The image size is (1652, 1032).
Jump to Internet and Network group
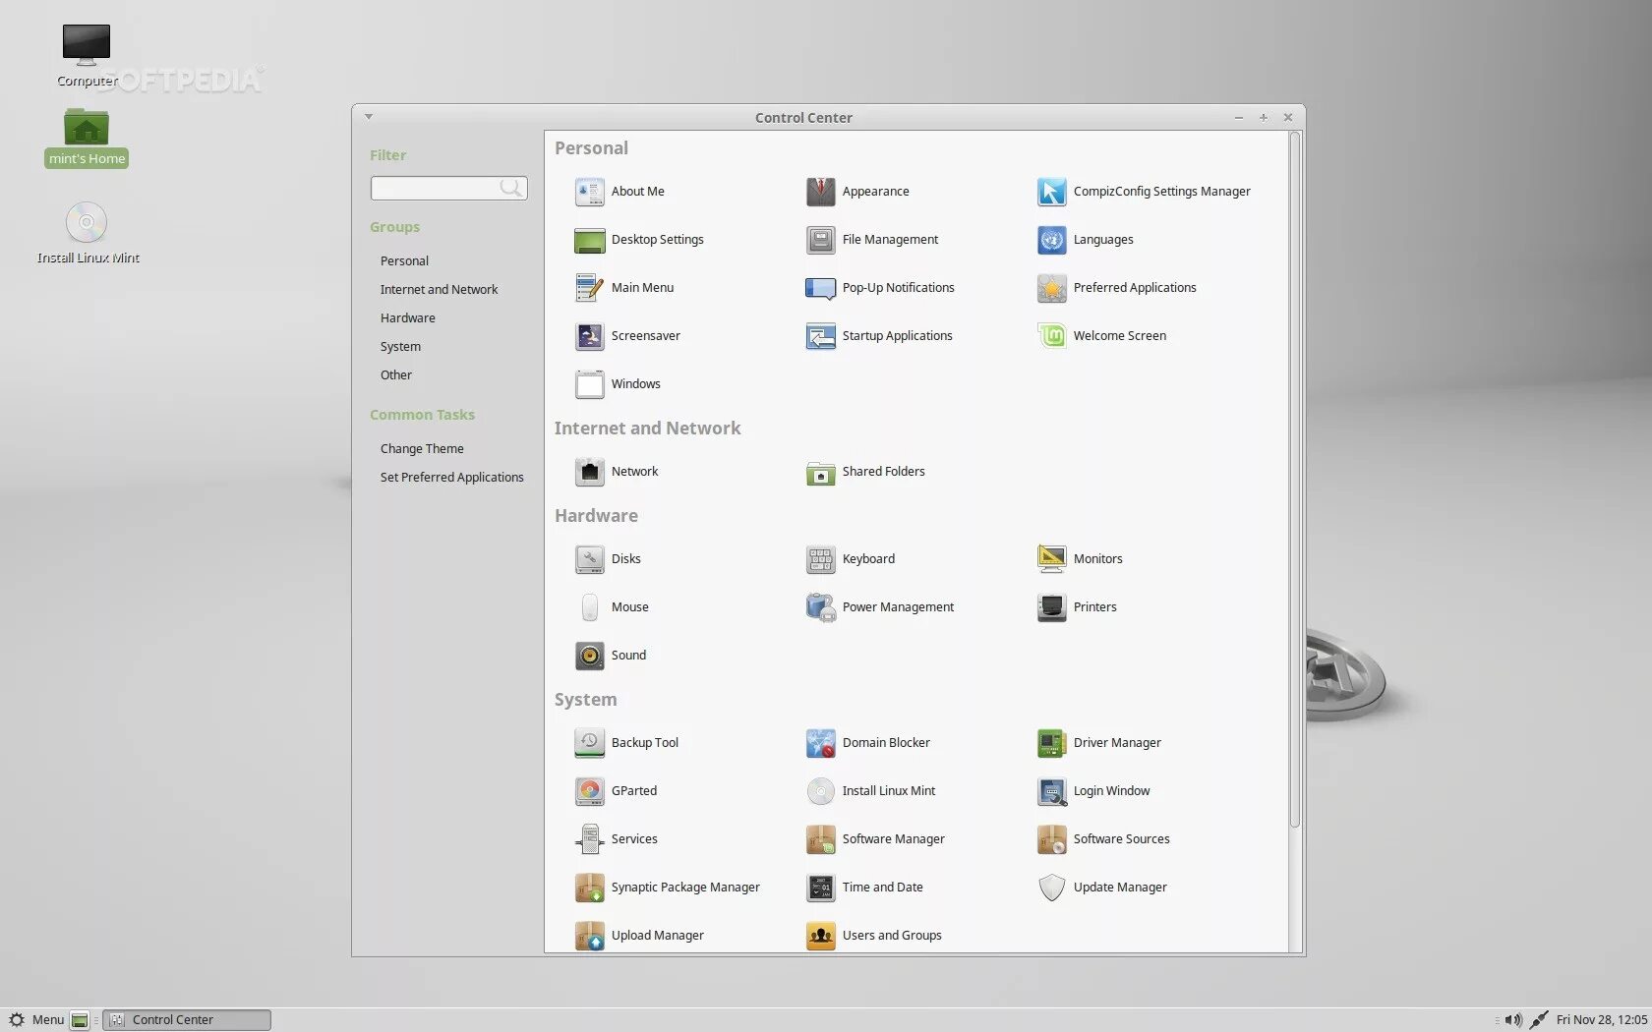439,290
